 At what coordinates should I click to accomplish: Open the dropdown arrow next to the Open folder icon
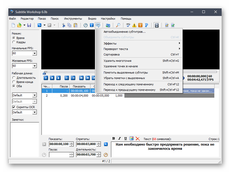point(24,25)
